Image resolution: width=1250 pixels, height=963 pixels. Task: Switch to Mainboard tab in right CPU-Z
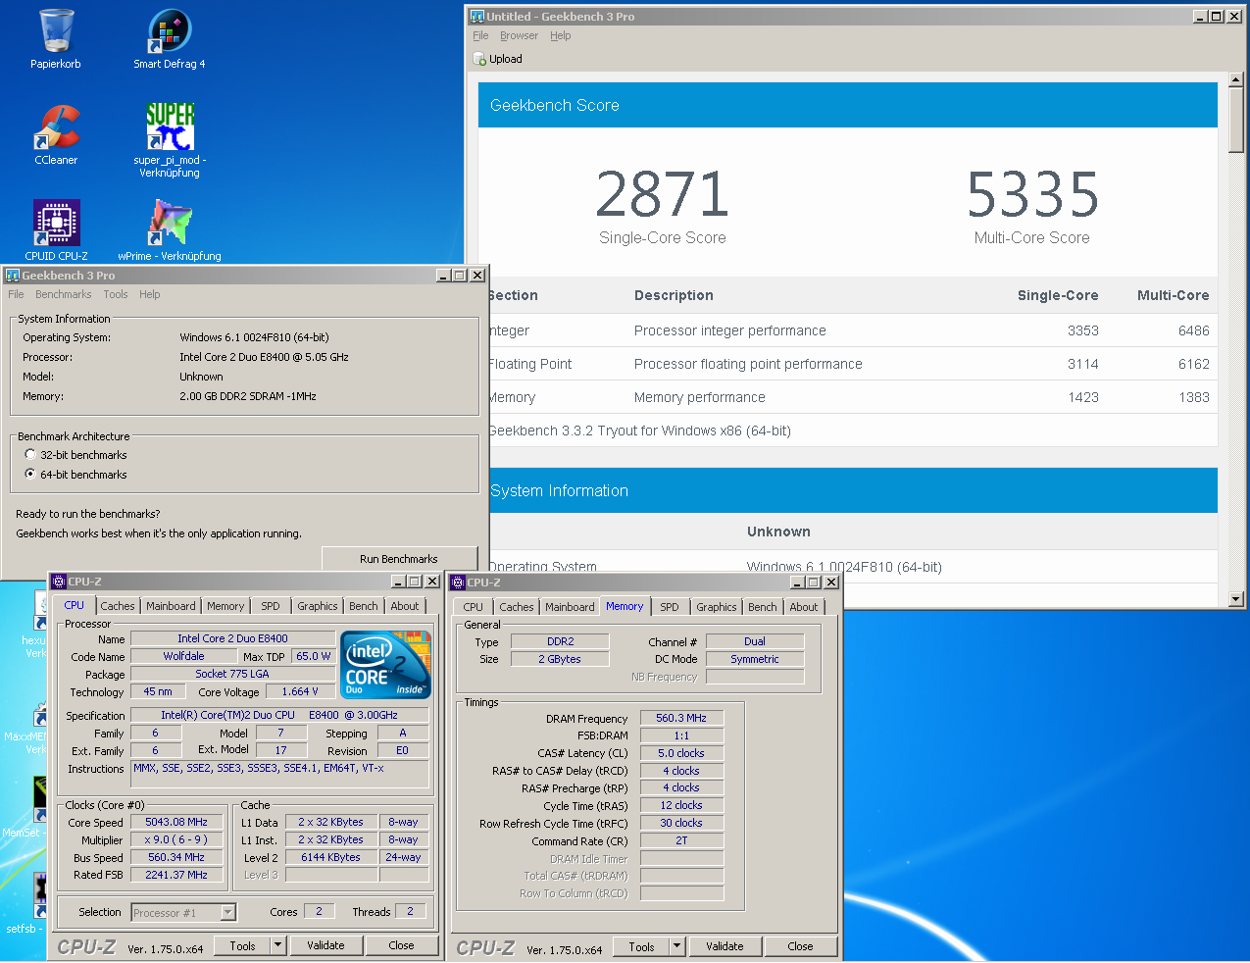[570, 608]
